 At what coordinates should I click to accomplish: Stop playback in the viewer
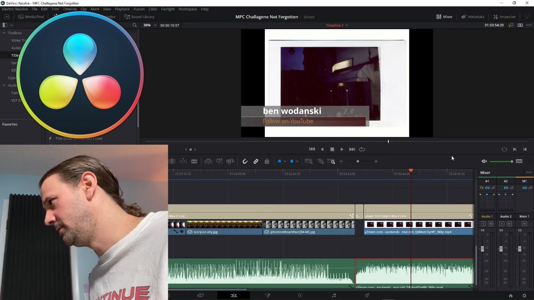point(332,149)
